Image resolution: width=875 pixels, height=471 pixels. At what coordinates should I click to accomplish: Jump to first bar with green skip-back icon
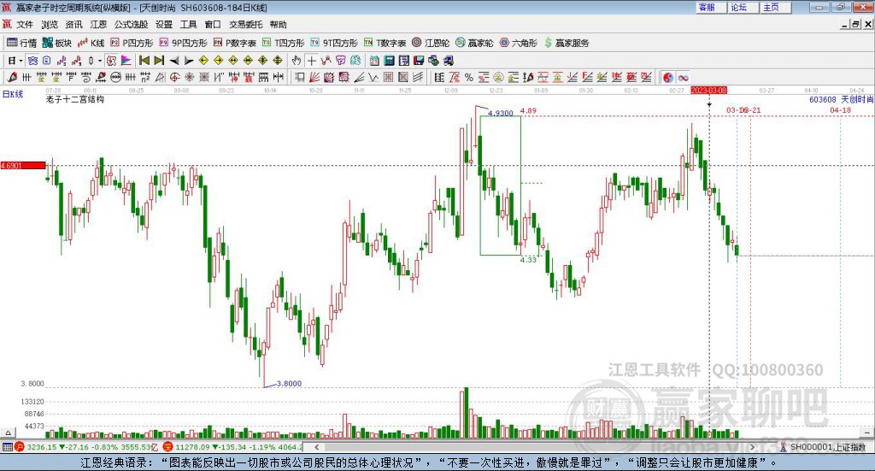(x=144, y=61)
